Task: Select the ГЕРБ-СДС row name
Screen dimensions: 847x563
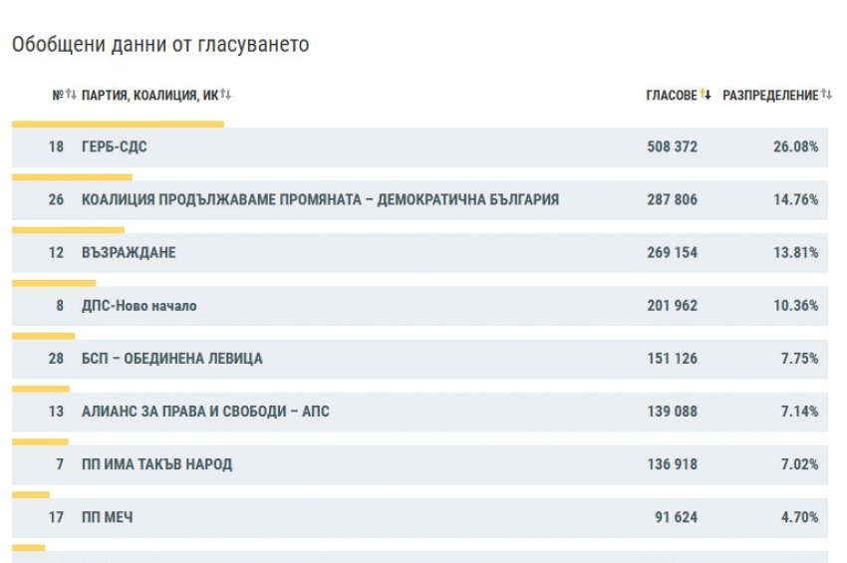Action: point(115,146)
